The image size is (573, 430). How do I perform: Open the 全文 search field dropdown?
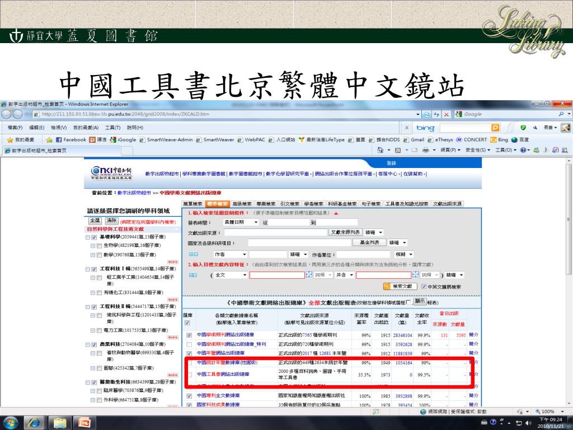(231, 275)
